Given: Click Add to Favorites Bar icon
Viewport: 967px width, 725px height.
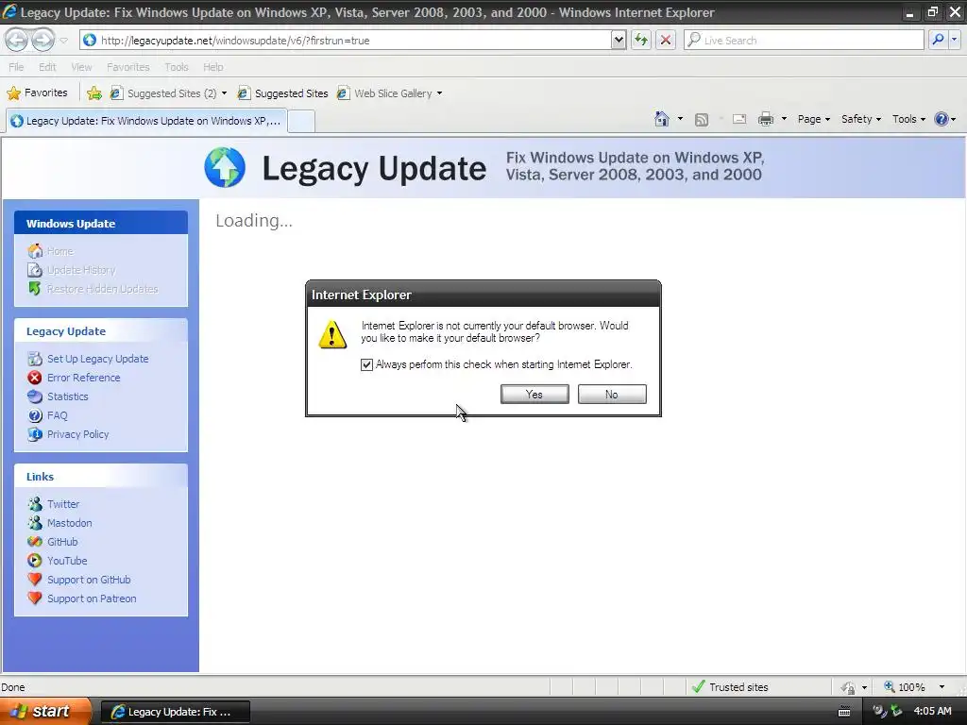Looking at the screenshot, I should click(x=94, y=93).
